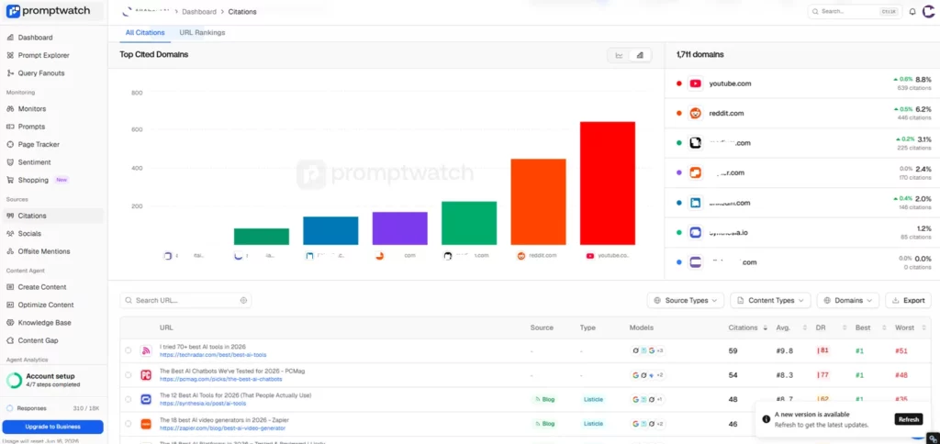The width and height of the screenshot is (940, 444).
Task: Select the reddit.com row in the domains list
Action: click(x=802, y=113)
